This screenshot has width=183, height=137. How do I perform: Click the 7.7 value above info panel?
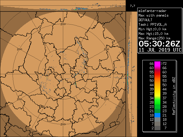click(132, 6)
